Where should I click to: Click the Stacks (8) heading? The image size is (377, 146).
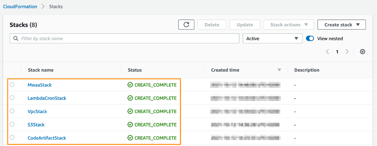point(23,25)
